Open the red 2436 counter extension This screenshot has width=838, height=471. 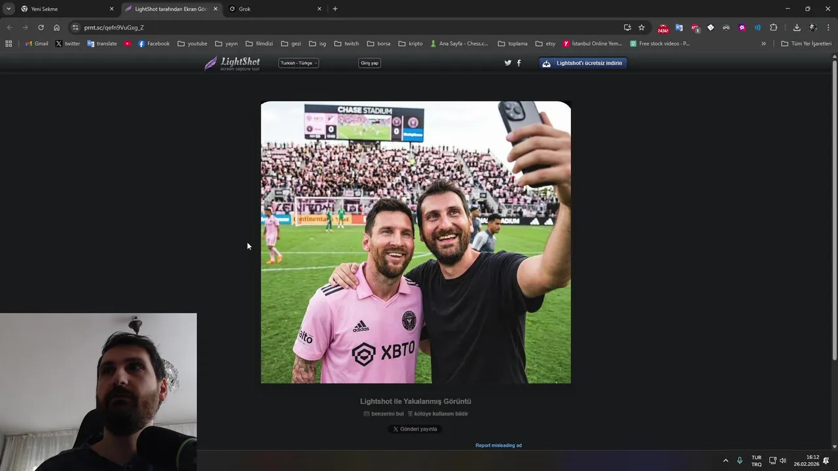tap(663, 28)
